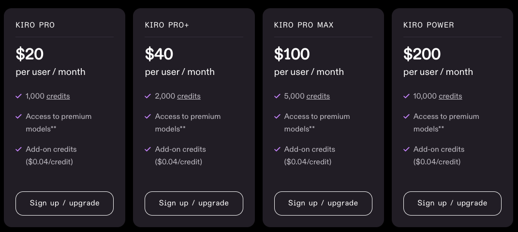This screenshot has height=232, width=518.
Task: Click the Kiro Pro Max Sign up / upgrade button
Action: (323, 203)
